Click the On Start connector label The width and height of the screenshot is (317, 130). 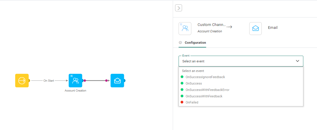point(49,81)
